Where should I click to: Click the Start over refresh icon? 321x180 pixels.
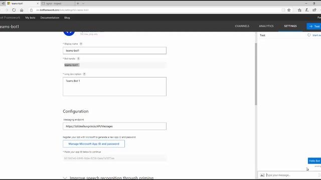[309, 35]
